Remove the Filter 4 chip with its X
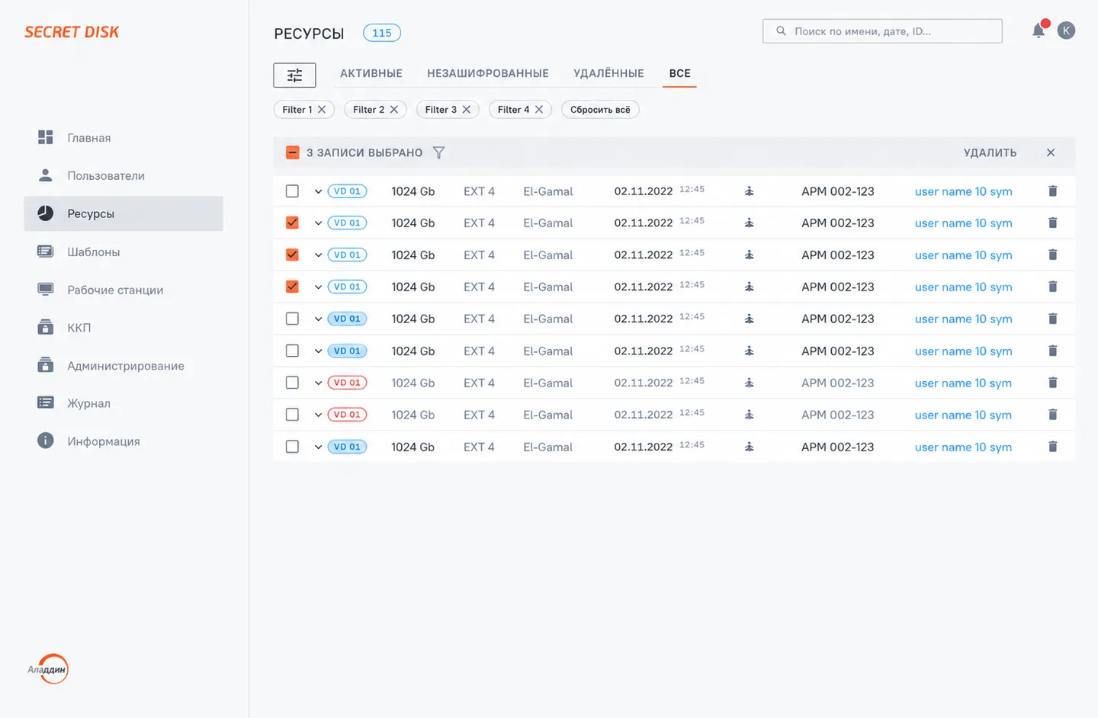Image resolution: width=1098 pixels, height=718 pixels. (539, 110)
